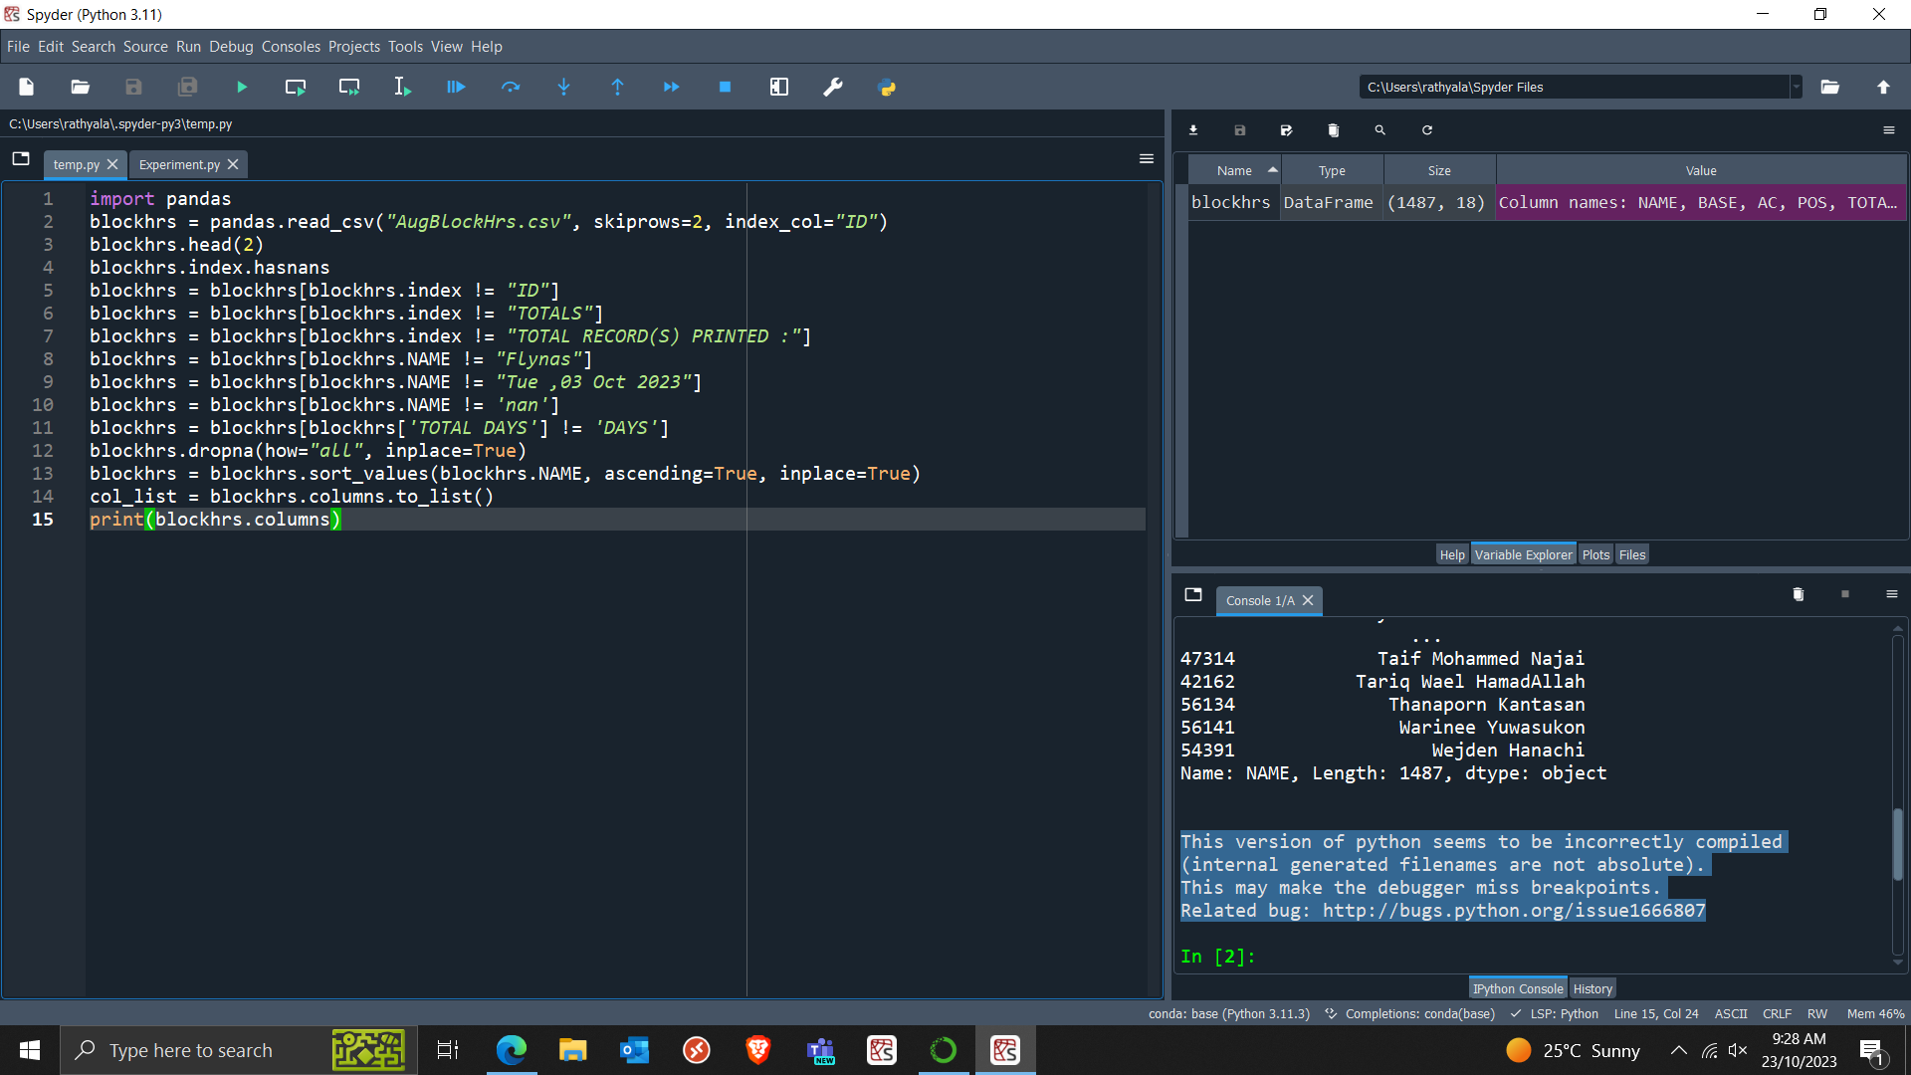Click the bugs.python.org link in console
Image resolution: width=1911 pixels, height=1075 pixels.
(x=1511, y=910)
